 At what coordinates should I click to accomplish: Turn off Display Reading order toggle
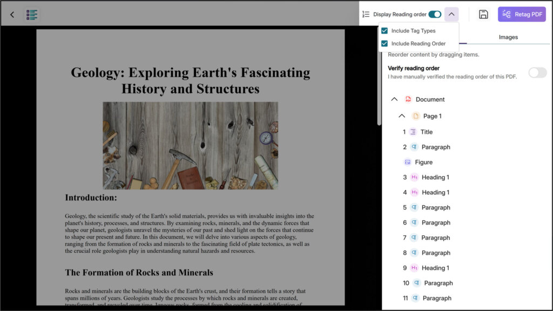pos(435,15)
